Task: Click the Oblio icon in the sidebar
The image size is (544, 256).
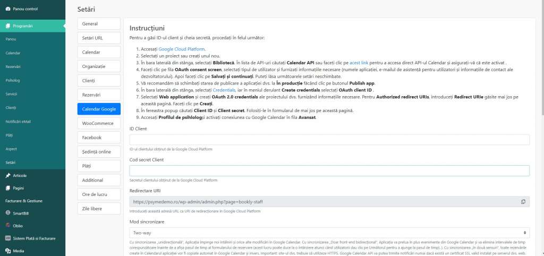Action: click(8, 226)
